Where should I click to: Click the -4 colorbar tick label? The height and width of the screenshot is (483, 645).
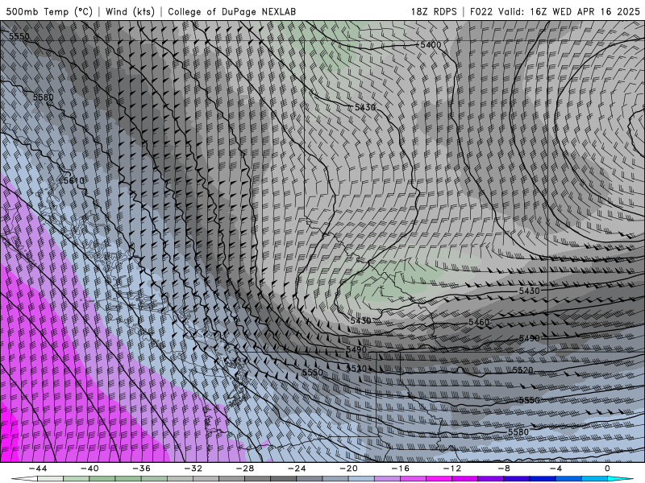coord(556,469)
